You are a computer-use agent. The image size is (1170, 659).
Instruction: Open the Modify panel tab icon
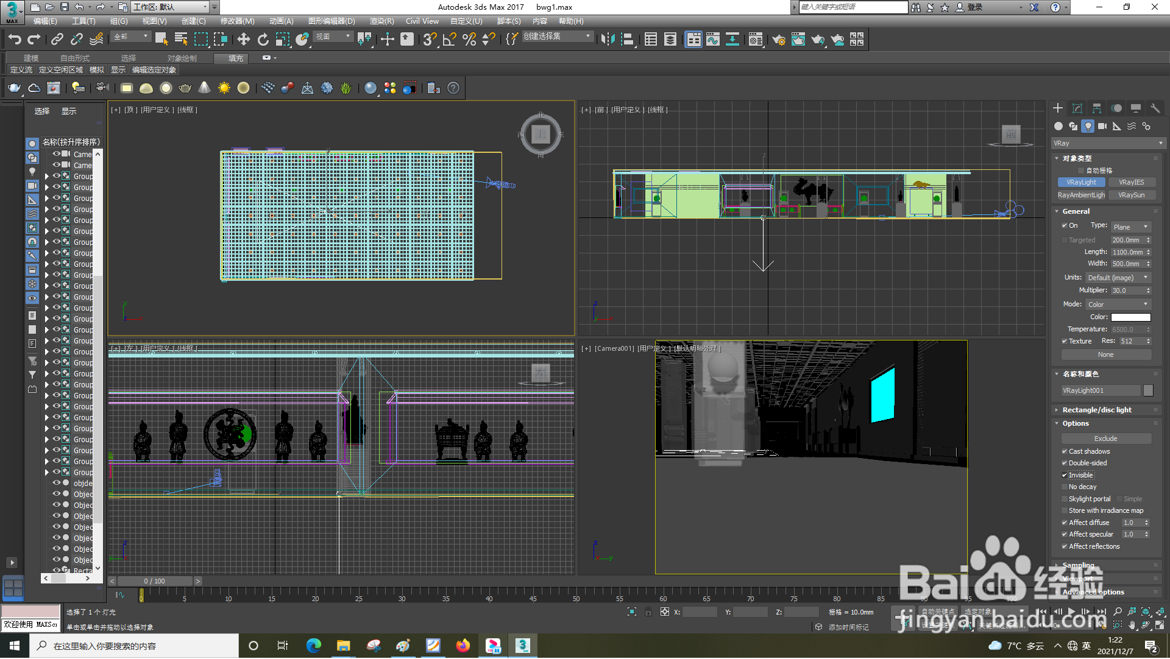coord(1077,108)
